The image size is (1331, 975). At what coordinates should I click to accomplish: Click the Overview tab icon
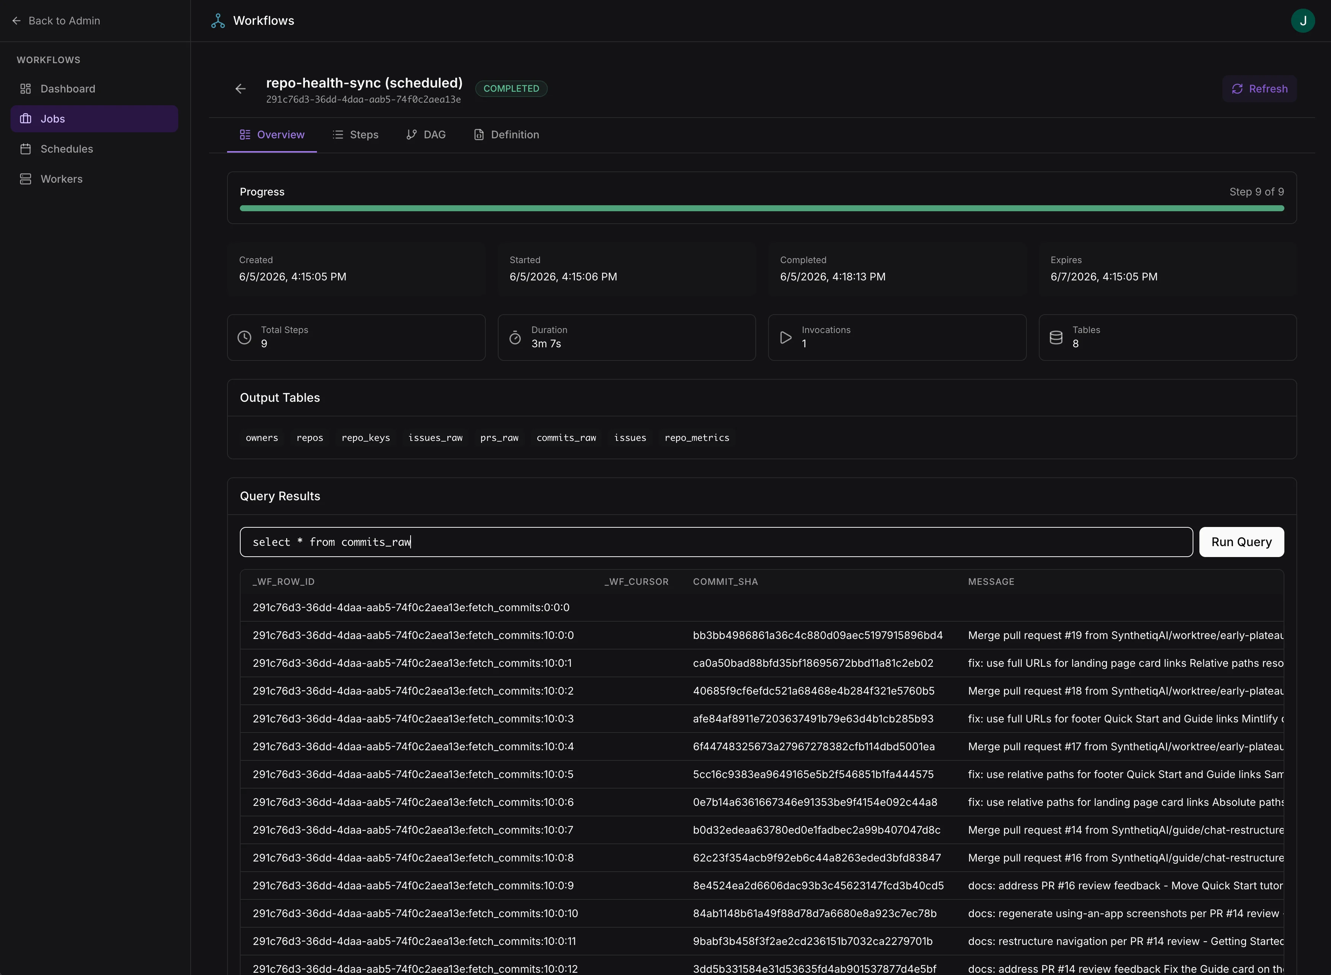tap(245, 135)
